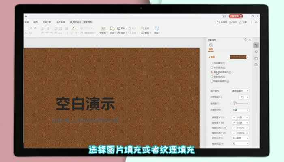Select the 渐变填充 radio option
This screenshot has height=162, width=284.
coord(218,68)
